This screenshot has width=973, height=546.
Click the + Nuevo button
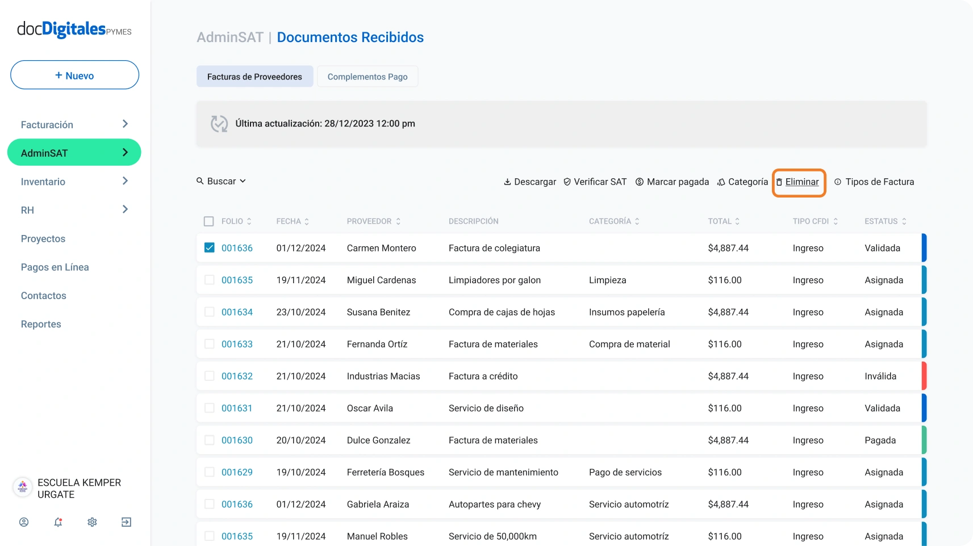[x=74, y=75]
